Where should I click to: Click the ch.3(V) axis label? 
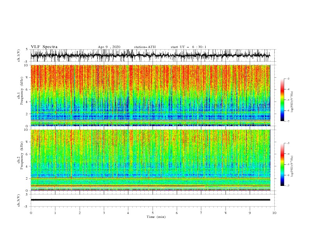(x=19, y=200)
